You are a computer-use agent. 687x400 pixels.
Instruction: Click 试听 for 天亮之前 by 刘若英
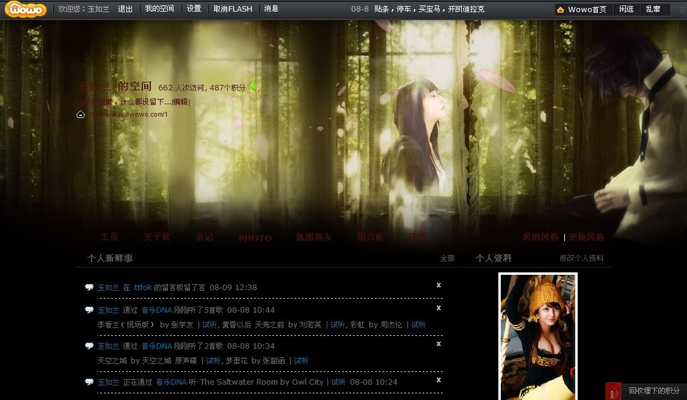(338, 325)
